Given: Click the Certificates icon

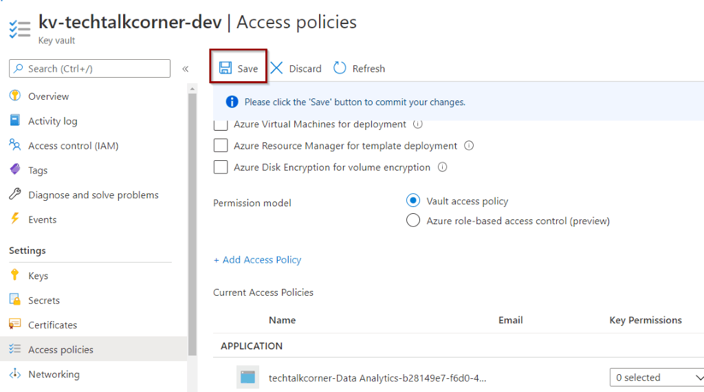Looking at the screenshot, I should click(x=15, y=324).
